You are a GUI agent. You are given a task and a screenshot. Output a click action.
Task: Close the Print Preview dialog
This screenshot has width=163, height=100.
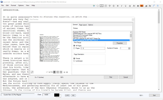[x=133, y=20]
